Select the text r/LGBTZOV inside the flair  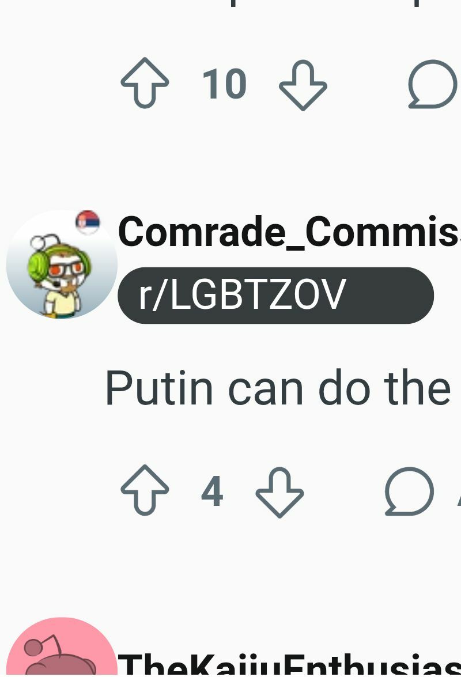242,294
